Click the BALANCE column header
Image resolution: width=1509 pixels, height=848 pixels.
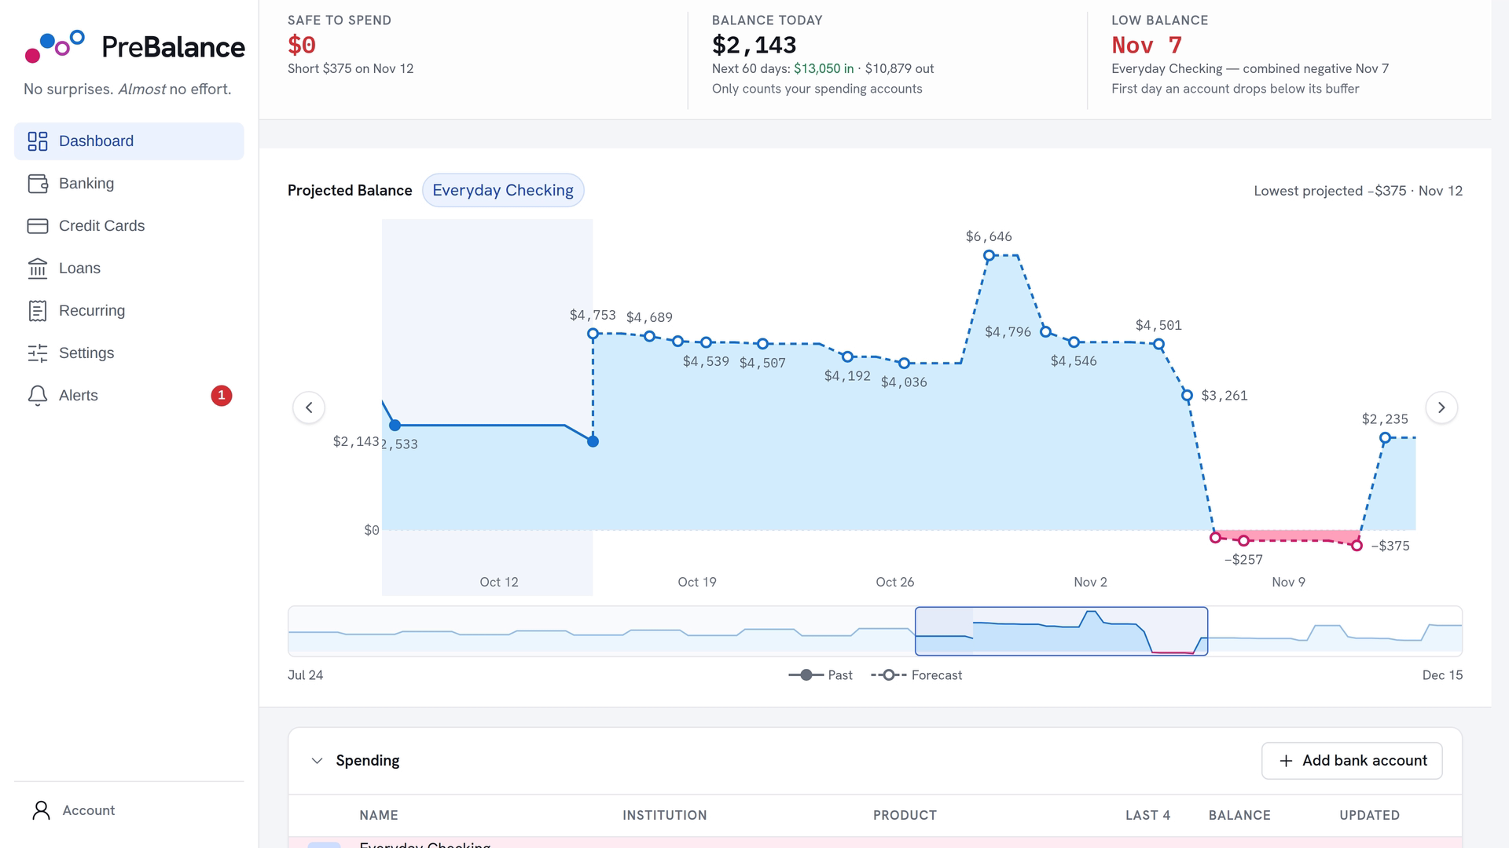click(x=1239, y=816)
